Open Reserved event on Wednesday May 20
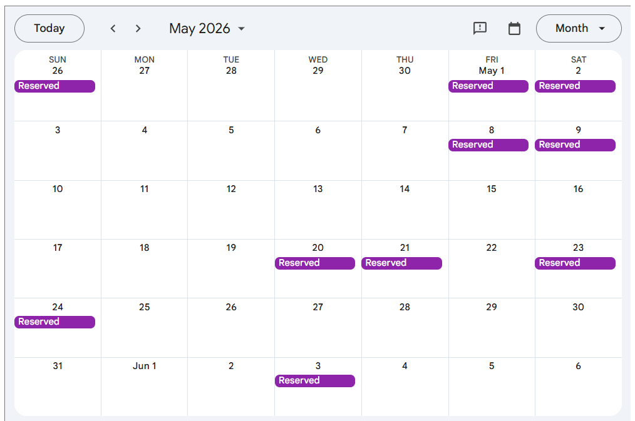The width and height of the screenshot is (635, 421). tap(315, 263)
